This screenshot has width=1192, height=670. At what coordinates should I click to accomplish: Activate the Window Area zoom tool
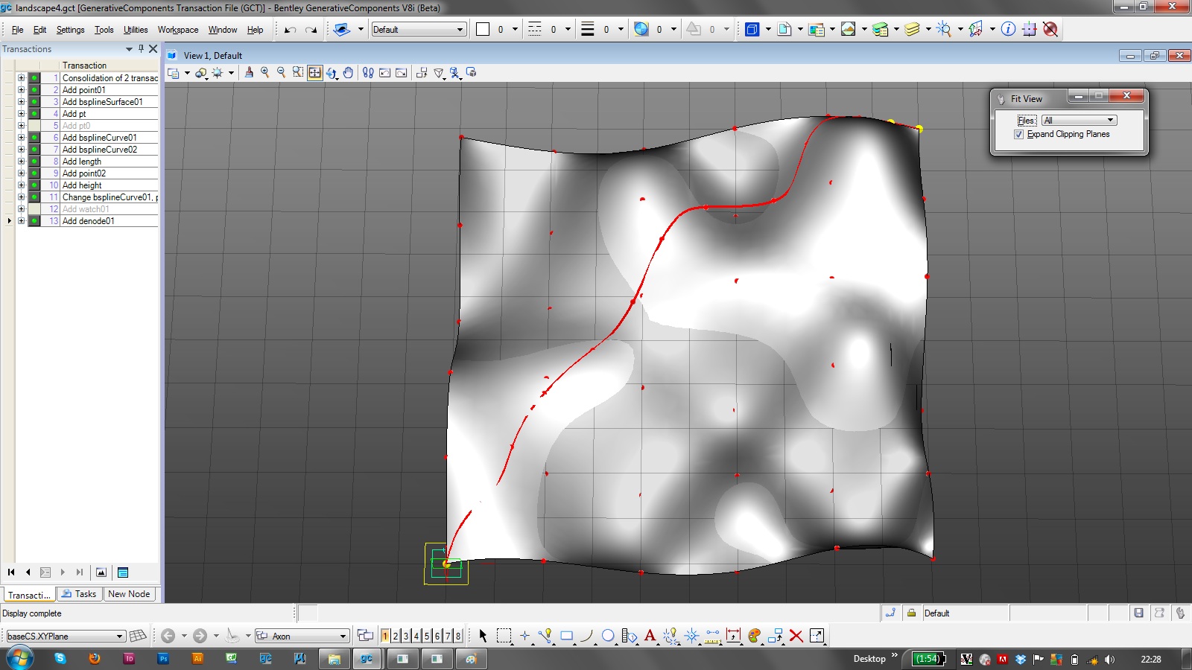point(298,73)
